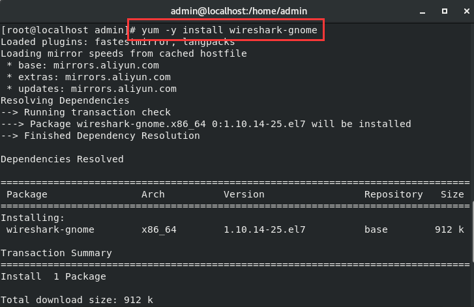Click the Version column header
The width and height of the screenshot is (474, 307).
[244, 194]
